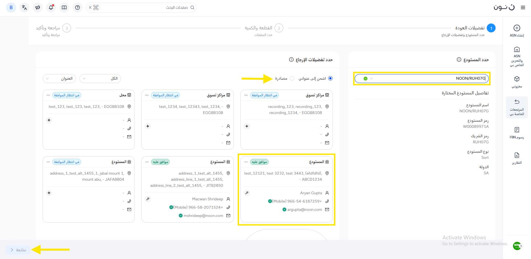This screenshot has width=531, height=259.
Task: Go to إنشاء ASN in sidebar
Action: (x=517, y=31)
